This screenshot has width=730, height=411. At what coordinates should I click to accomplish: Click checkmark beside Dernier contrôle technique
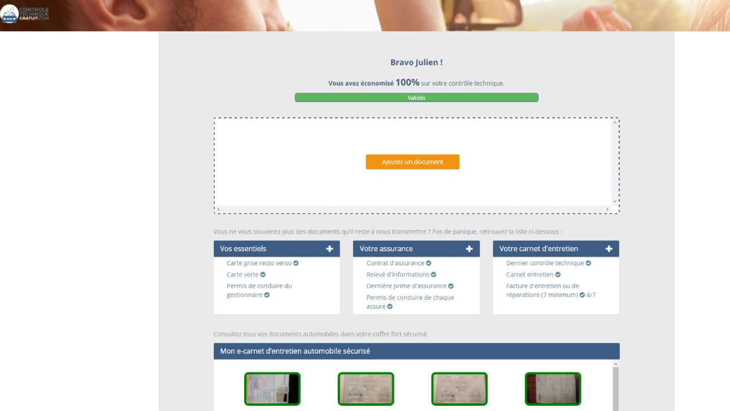coord(588,263)
